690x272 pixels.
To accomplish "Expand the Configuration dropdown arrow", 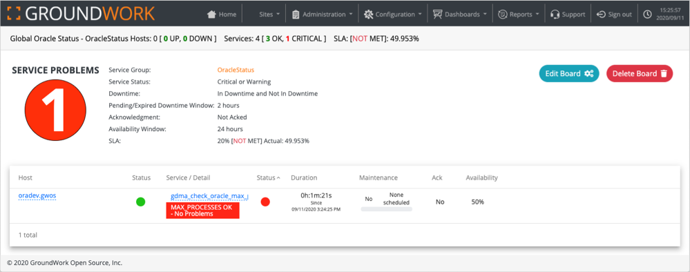I will click(420, 14).
